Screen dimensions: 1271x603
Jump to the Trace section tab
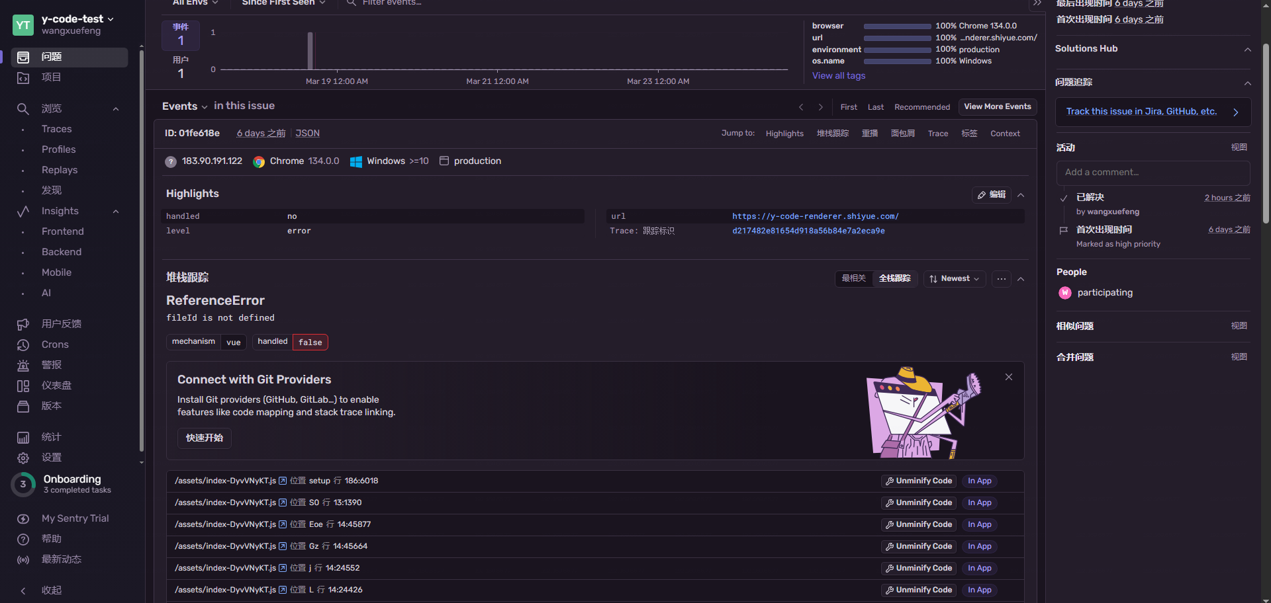coord(937,134)
